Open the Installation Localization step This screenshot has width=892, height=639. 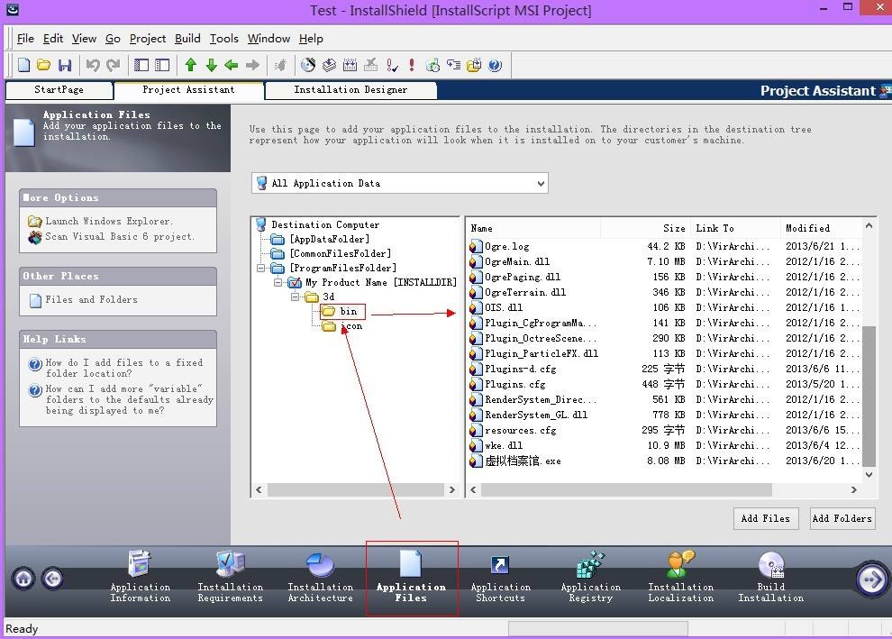click(680, 577)
